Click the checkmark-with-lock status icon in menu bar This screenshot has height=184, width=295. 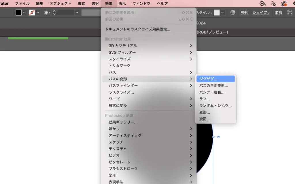[262, 3]
